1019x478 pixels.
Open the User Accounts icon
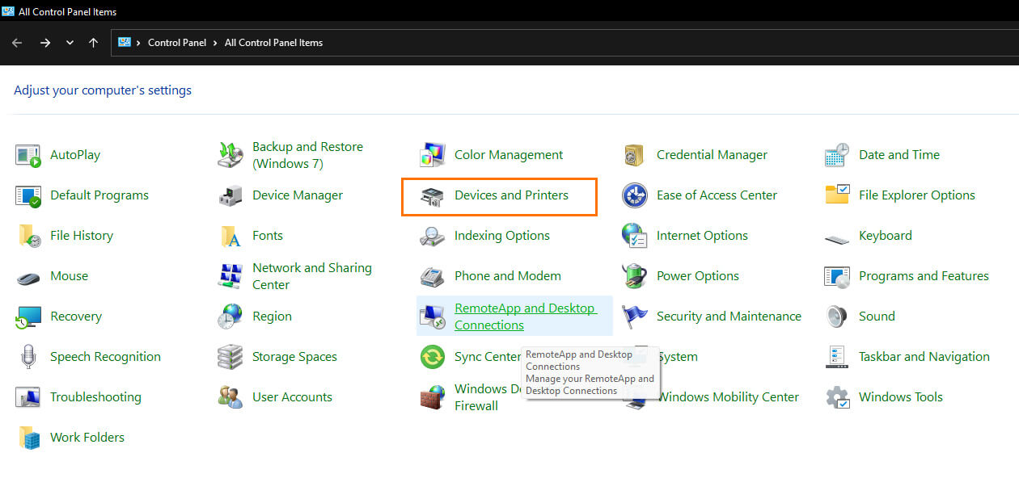tap(230, 397)
